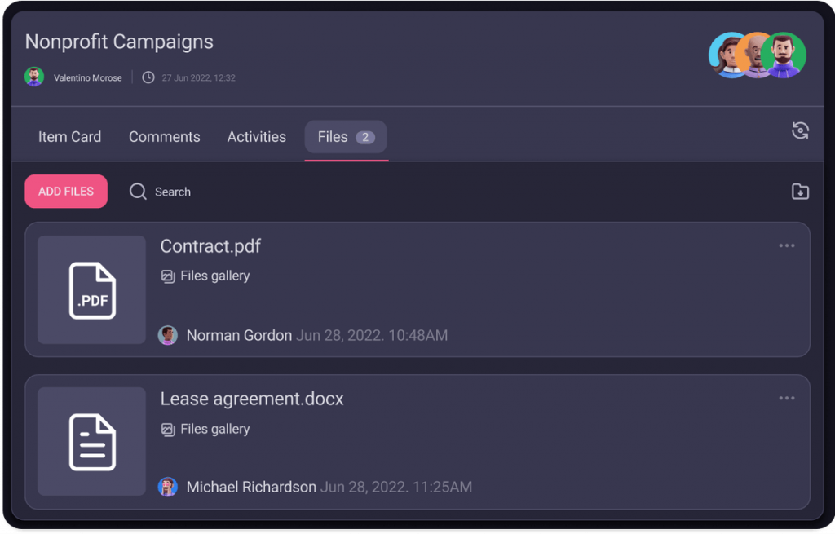Open the three-dot menu for Contract.pdf

coord(786,245)
